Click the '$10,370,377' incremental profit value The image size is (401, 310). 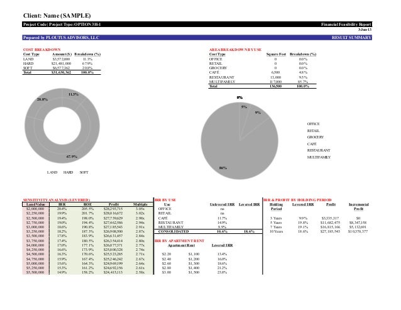point(358,231)
